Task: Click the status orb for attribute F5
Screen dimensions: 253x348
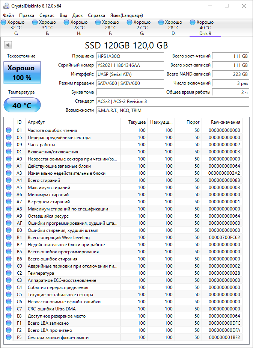Action: click(9, 337)
